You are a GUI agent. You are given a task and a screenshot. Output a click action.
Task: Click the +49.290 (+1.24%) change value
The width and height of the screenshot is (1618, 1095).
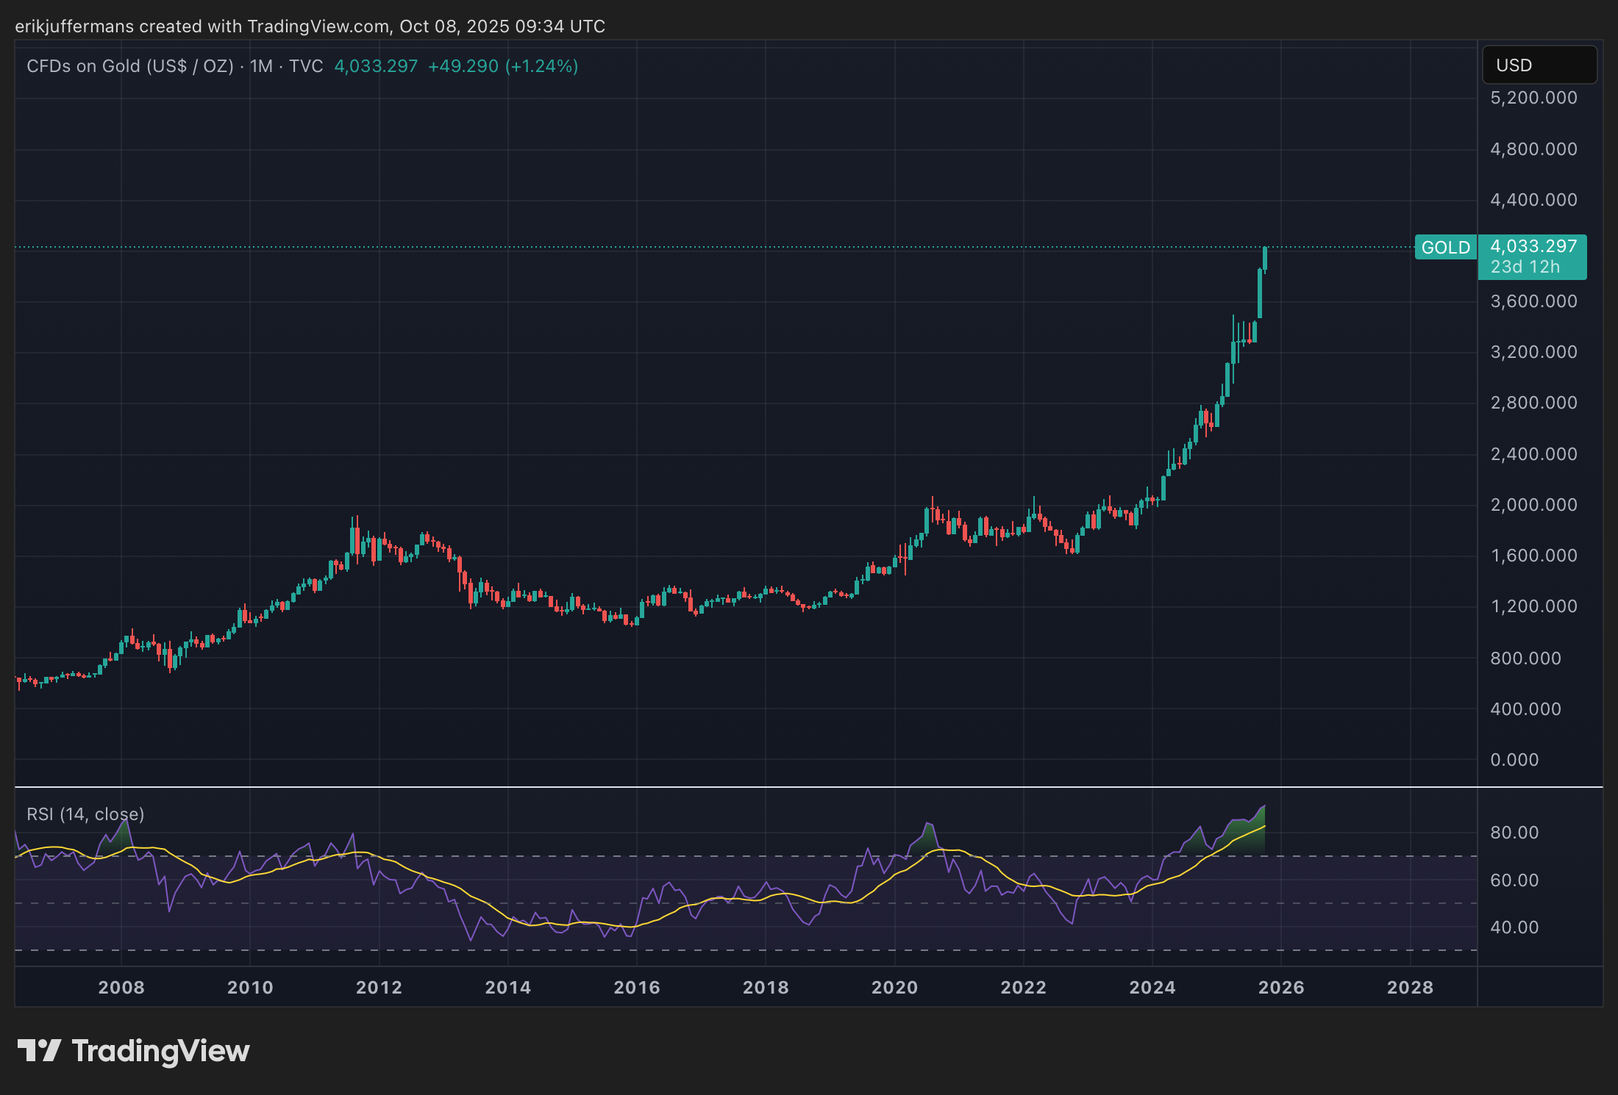[x=502, y=66]
